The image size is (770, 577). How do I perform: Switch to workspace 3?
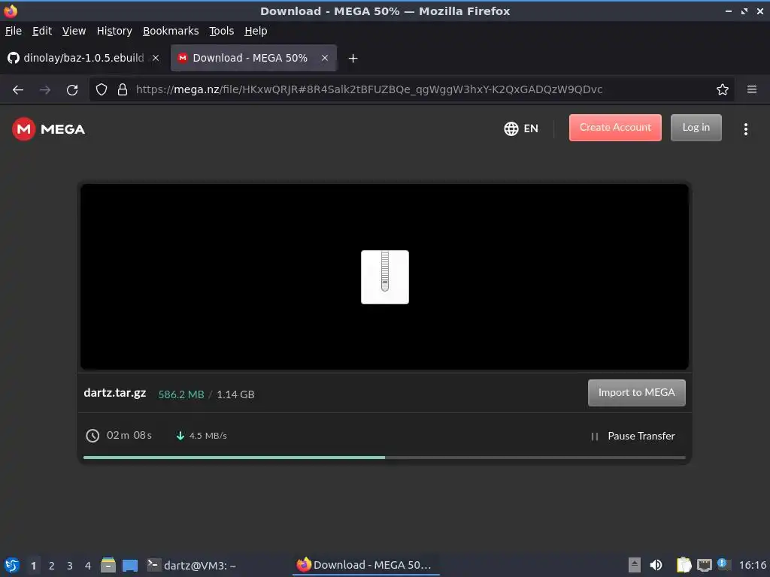click(x=70, y=566)
